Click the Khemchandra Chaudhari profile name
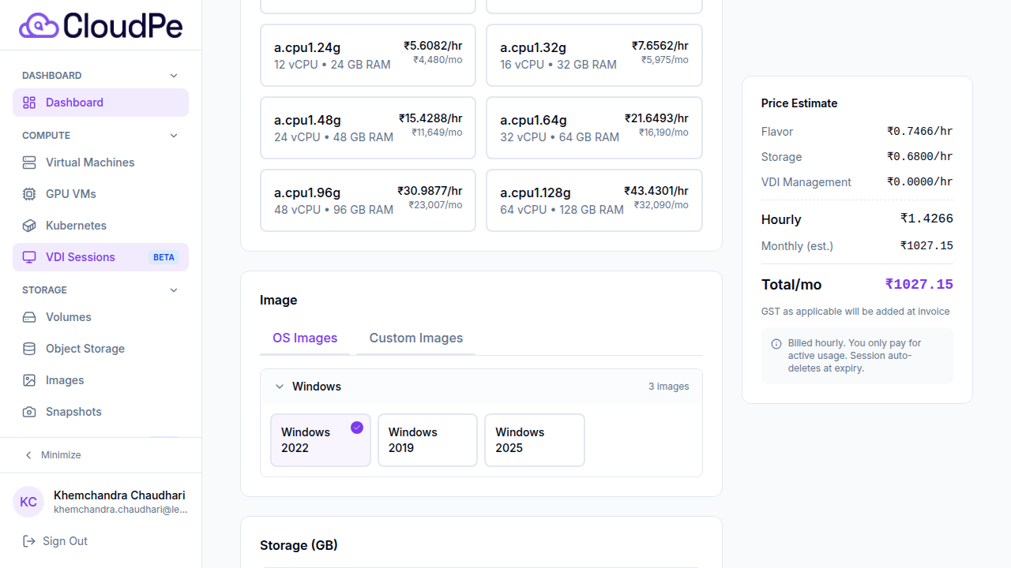This screenshot has width=1011, height=568. [119, 495]
